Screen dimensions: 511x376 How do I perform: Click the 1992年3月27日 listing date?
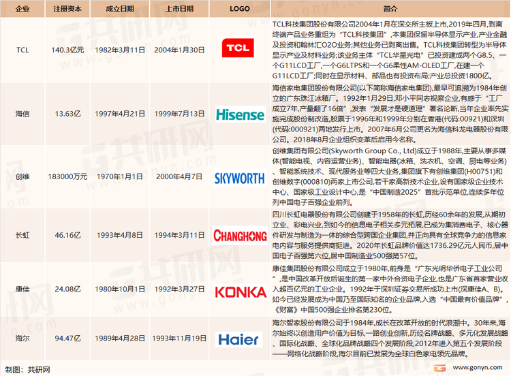click(x=179, y=289)
